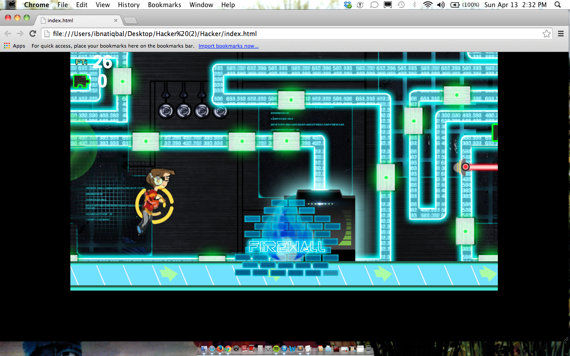Click the Bluetooth status icon
Image resolution: width=570 pixels, height=356 pixels.
coord(414,5)
